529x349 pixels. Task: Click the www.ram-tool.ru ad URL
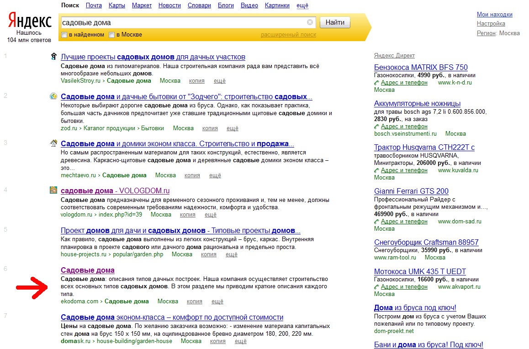click(x=395, y=258)
